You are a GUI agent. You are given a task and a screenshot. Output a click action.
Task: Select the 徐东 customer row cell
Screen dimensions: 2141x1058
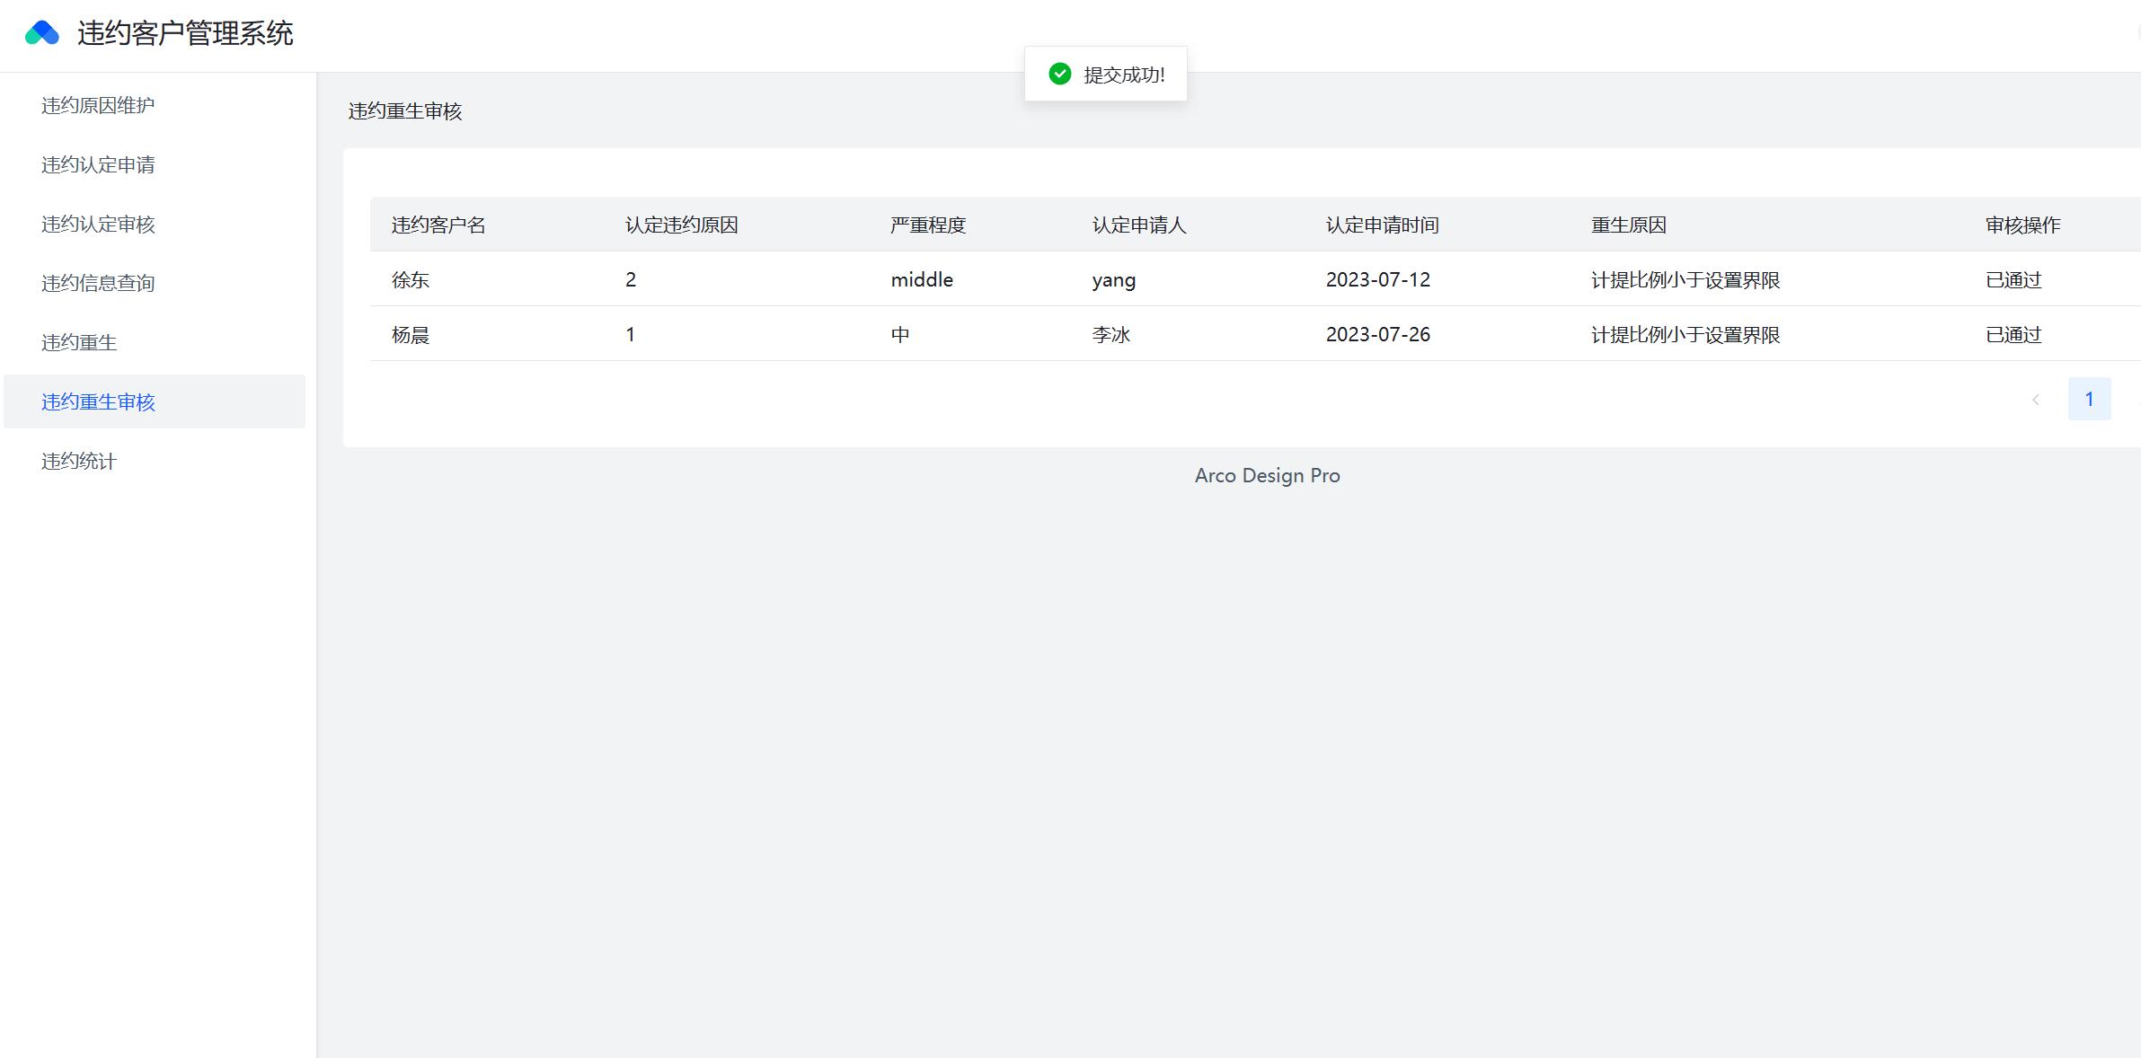[411, 279]
